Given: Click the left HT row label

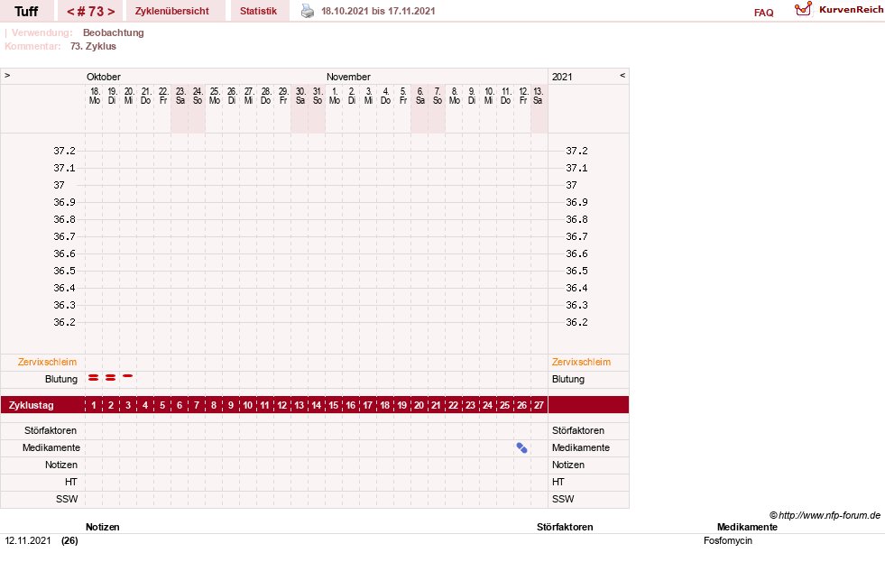Looking at the screenshot, I should pyautogui.click(x=71, y=482).
